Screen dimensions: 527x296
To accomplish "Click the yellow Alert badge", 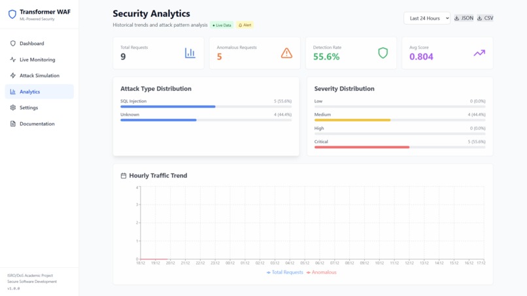I will coord(245,25).
